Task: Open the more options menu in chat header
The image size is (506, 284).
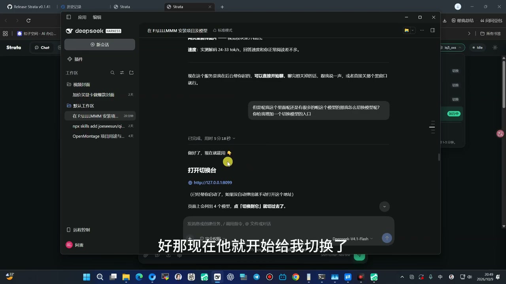Action: click(422, 30)
